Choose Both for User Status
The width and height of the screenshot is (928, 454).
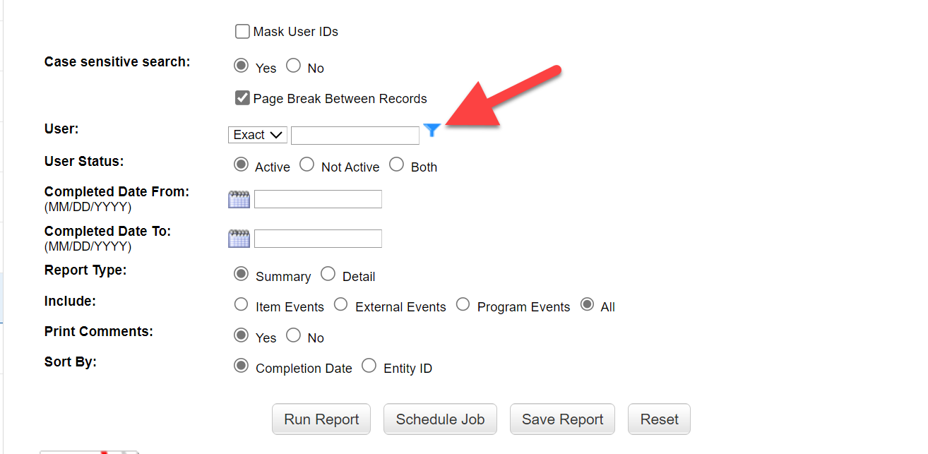[x=397, y=165]
